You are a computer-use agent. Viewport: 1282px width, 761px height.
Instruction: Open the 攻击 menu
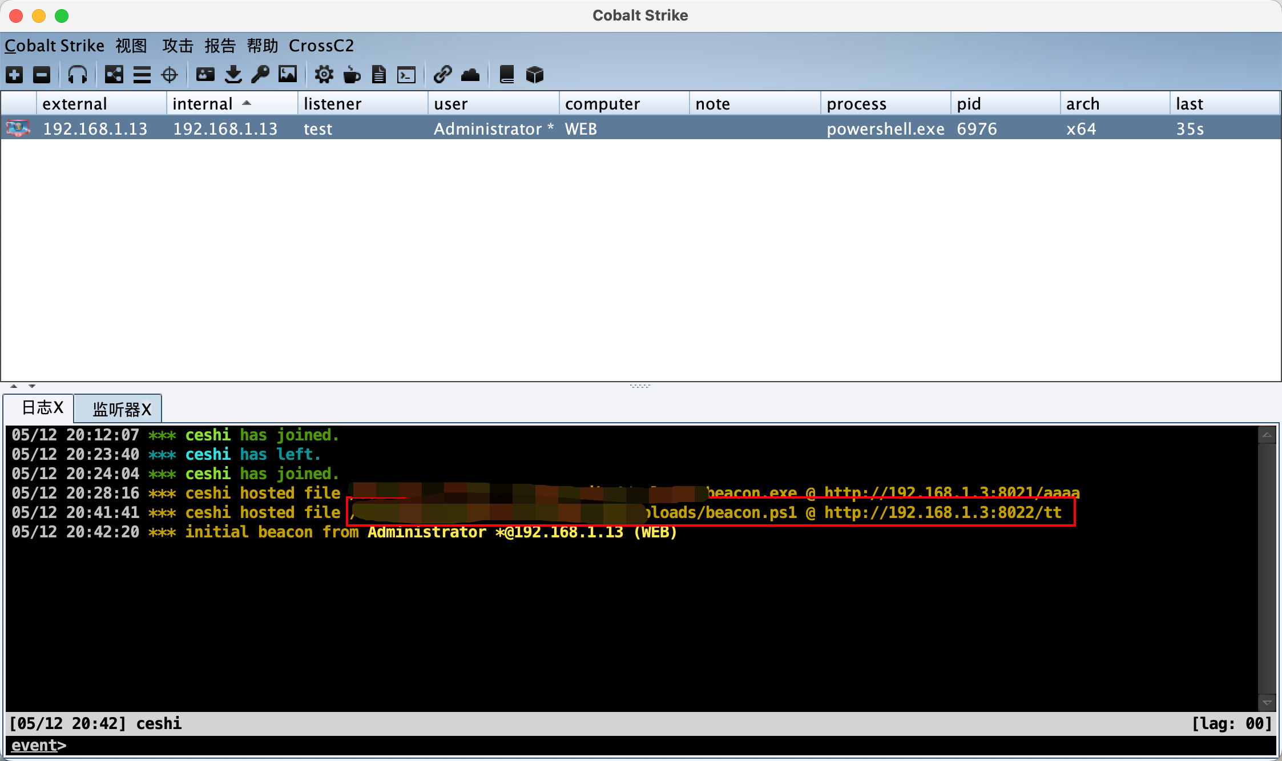(x=178, y=46)
